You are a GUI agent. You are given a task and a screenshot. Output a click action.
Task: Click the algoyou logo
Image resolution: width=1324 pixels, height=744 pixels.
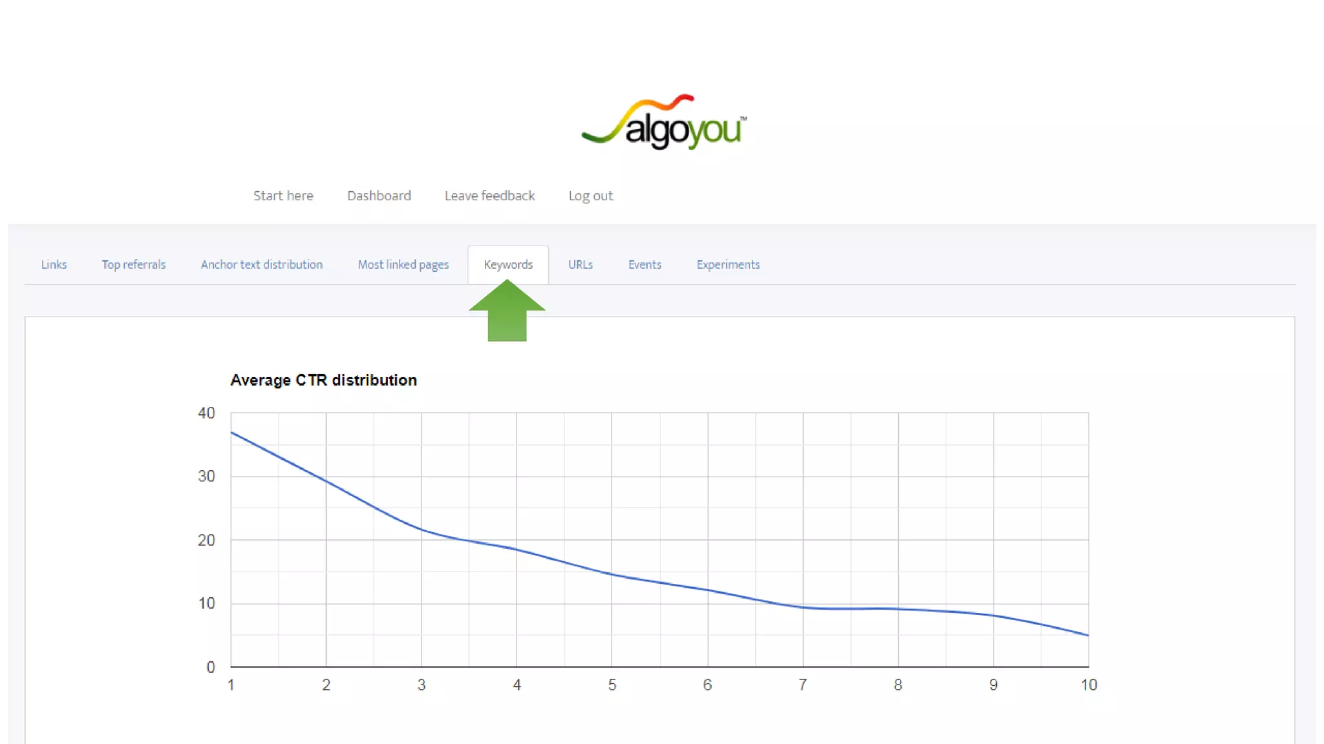(664, 123)
